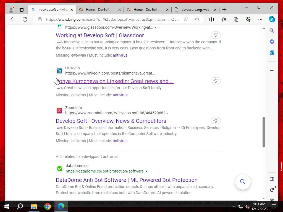The width and height of the screenshot is (283, 212).
Task: Open Settings and more ellipsis menu
Action: point(260,19)
